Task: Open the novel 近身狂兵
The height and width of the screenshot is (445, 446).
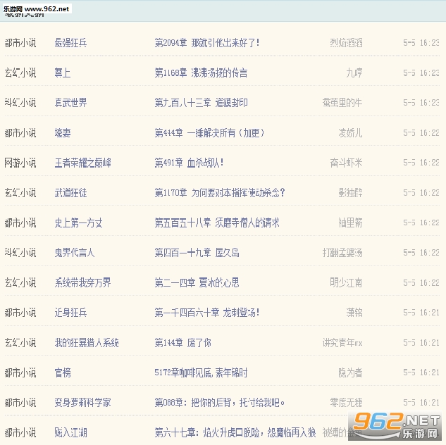Action: [x=70, y=313]
